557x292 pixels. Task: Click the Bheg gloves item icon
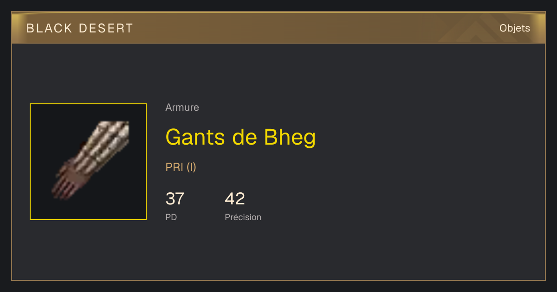pos(88,162)
